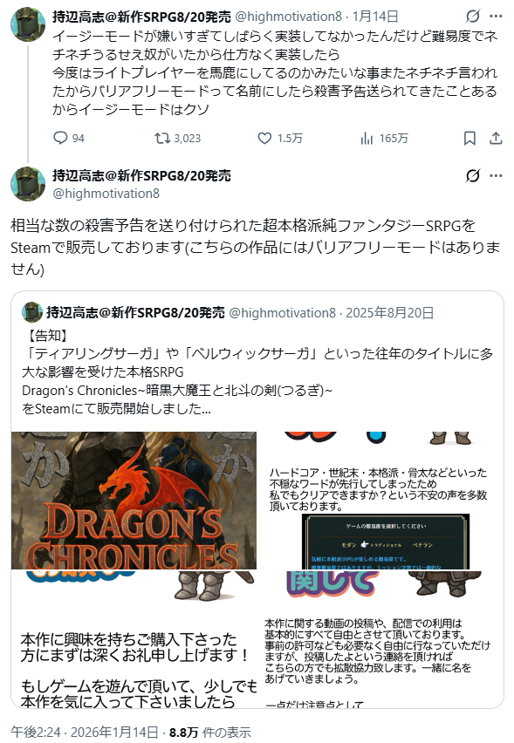The height and width of the screenshot is (743, 514).
Task: Like the first tweet via the heart icon
Action: pyautogui.click(x=264, y=138)
